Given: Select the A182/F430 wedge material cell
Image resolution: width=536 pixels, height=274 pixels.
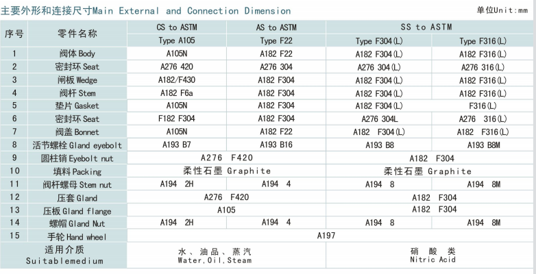Looking at the screenshot, I should 177,80.
